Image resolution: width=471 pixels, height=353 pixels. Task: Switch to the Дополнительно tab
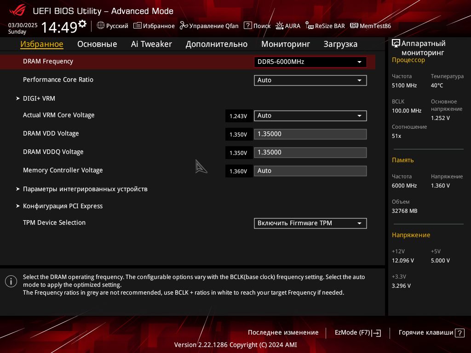[217, 44]
